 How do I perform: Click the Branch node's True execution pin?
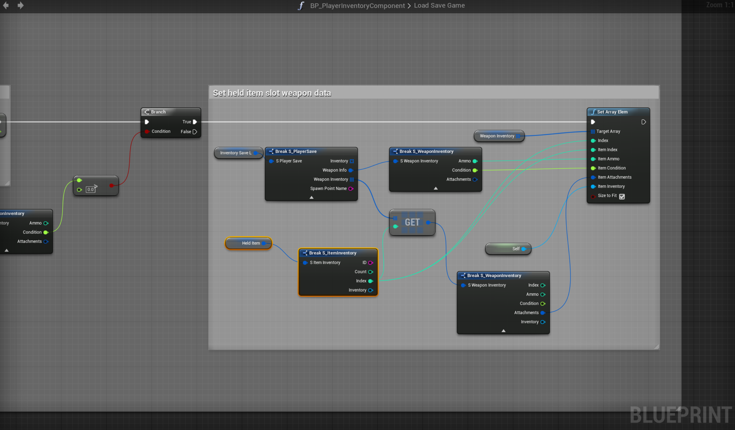point(195,122)
